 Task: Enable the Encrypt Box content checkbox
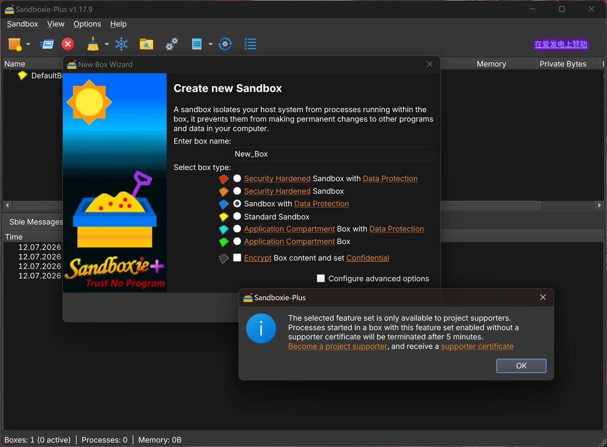coord(237,257)
